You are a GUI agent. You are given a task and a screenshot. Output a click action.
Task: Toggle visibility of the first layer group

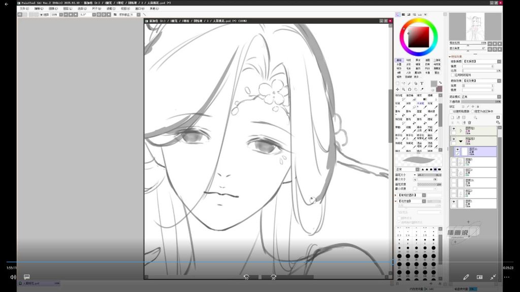(x=453, y=129)
